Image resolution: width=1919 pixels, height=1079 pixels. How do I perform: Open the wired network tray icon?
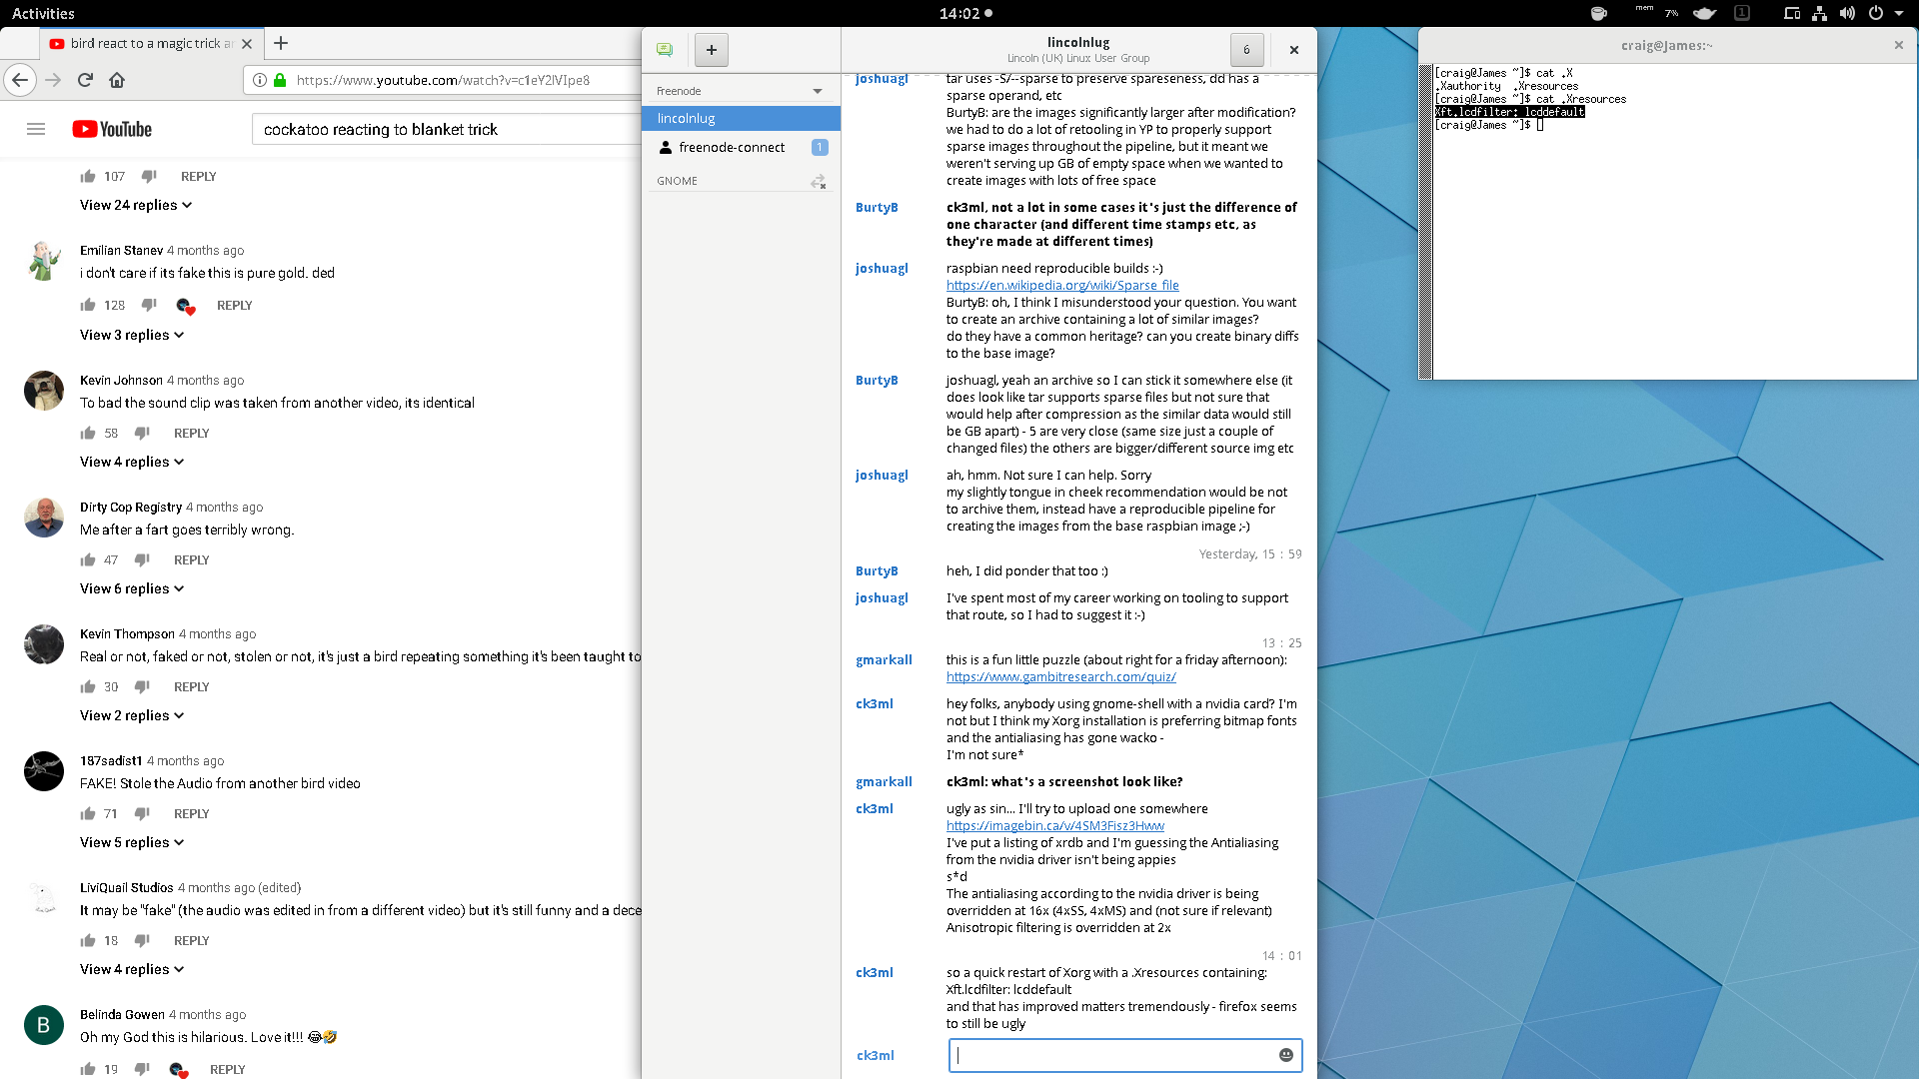1819,13
